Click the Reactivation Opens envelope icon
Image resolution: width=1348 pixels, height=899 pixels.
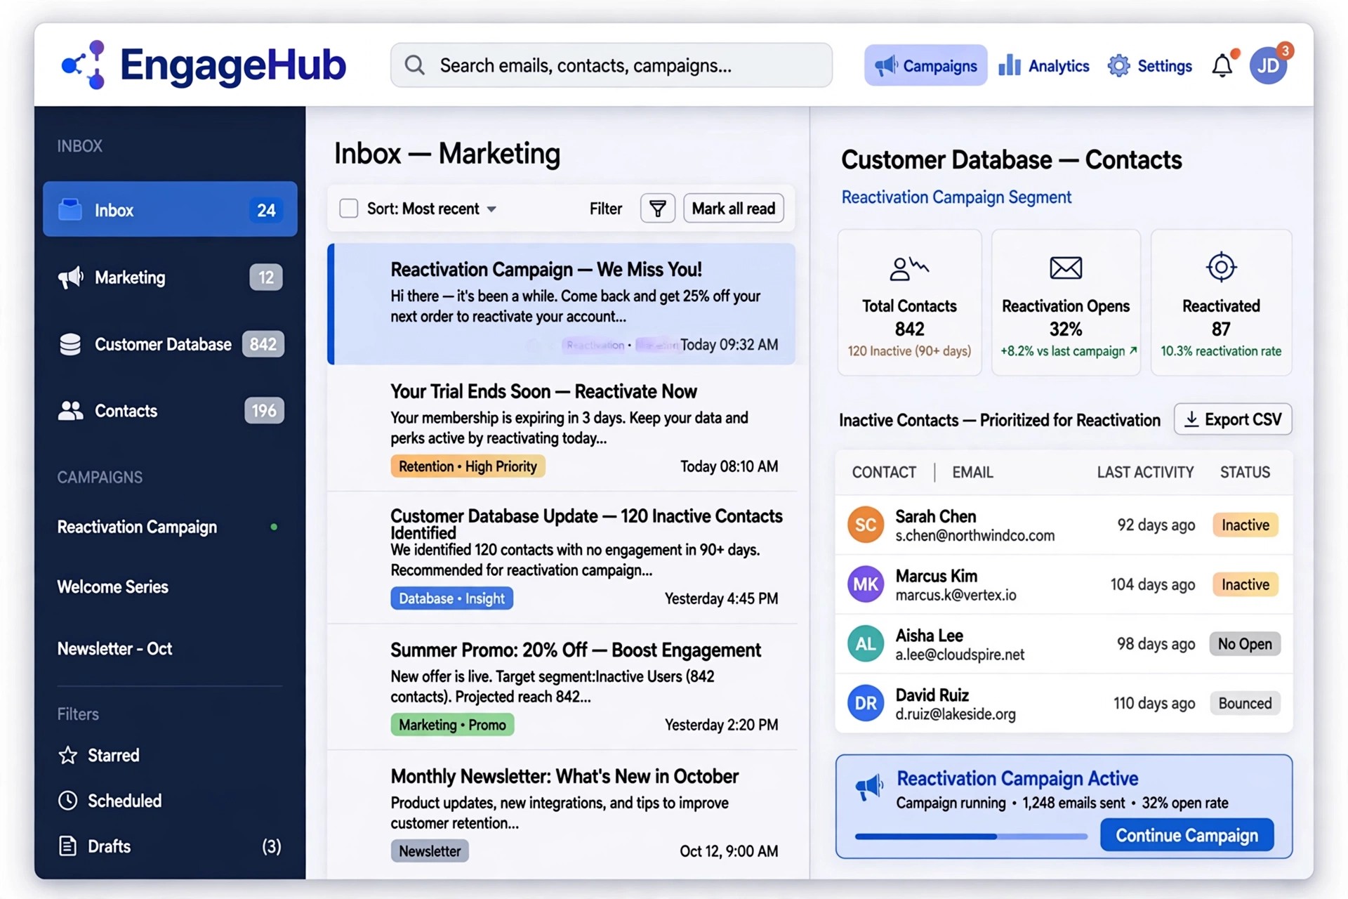(1066, 268)
